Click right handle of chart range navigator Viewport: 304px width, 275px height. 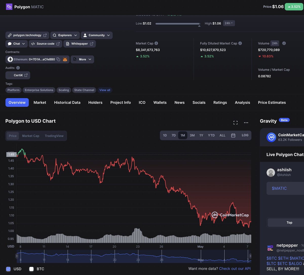pyautogui.click(x=250, y=256)
